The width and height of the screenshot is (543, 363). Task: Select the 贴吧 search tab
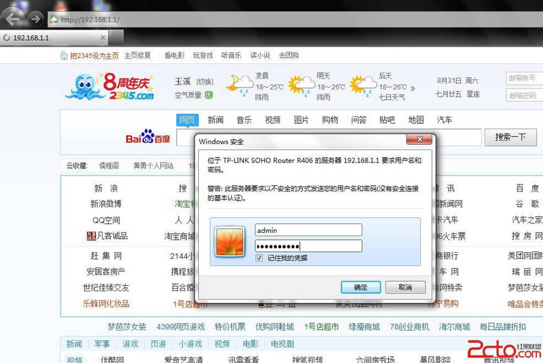click(x=387, y=120)
